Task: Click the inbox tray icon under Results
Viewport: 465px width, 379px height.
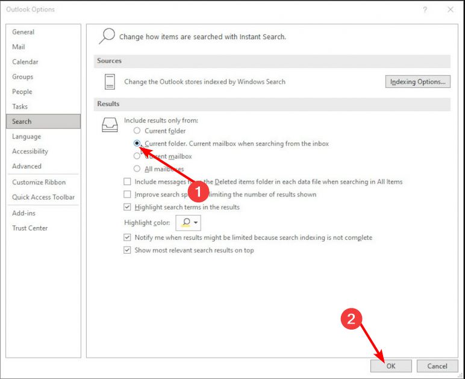Action: click(x=110, y=124)
